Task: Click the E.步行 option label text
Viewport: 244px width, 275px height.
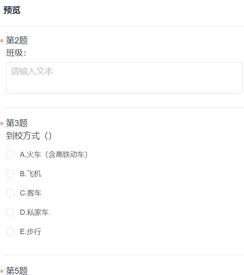Action: tap(31, 232)
